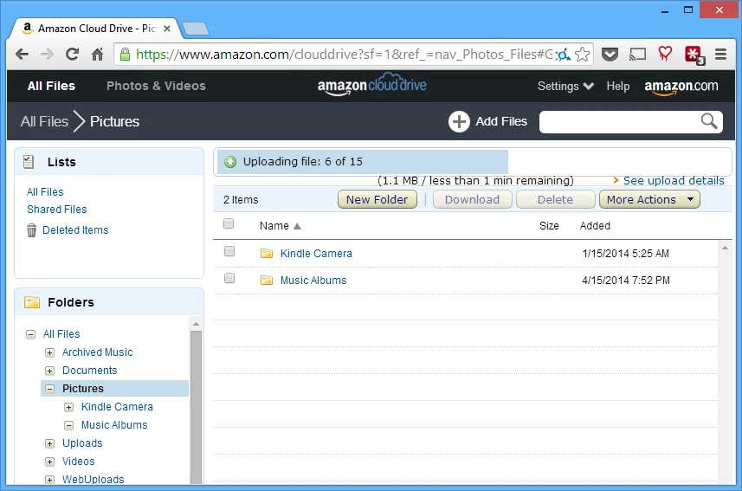Click the file list scroll-up arrow

click(x=725, y=248)
